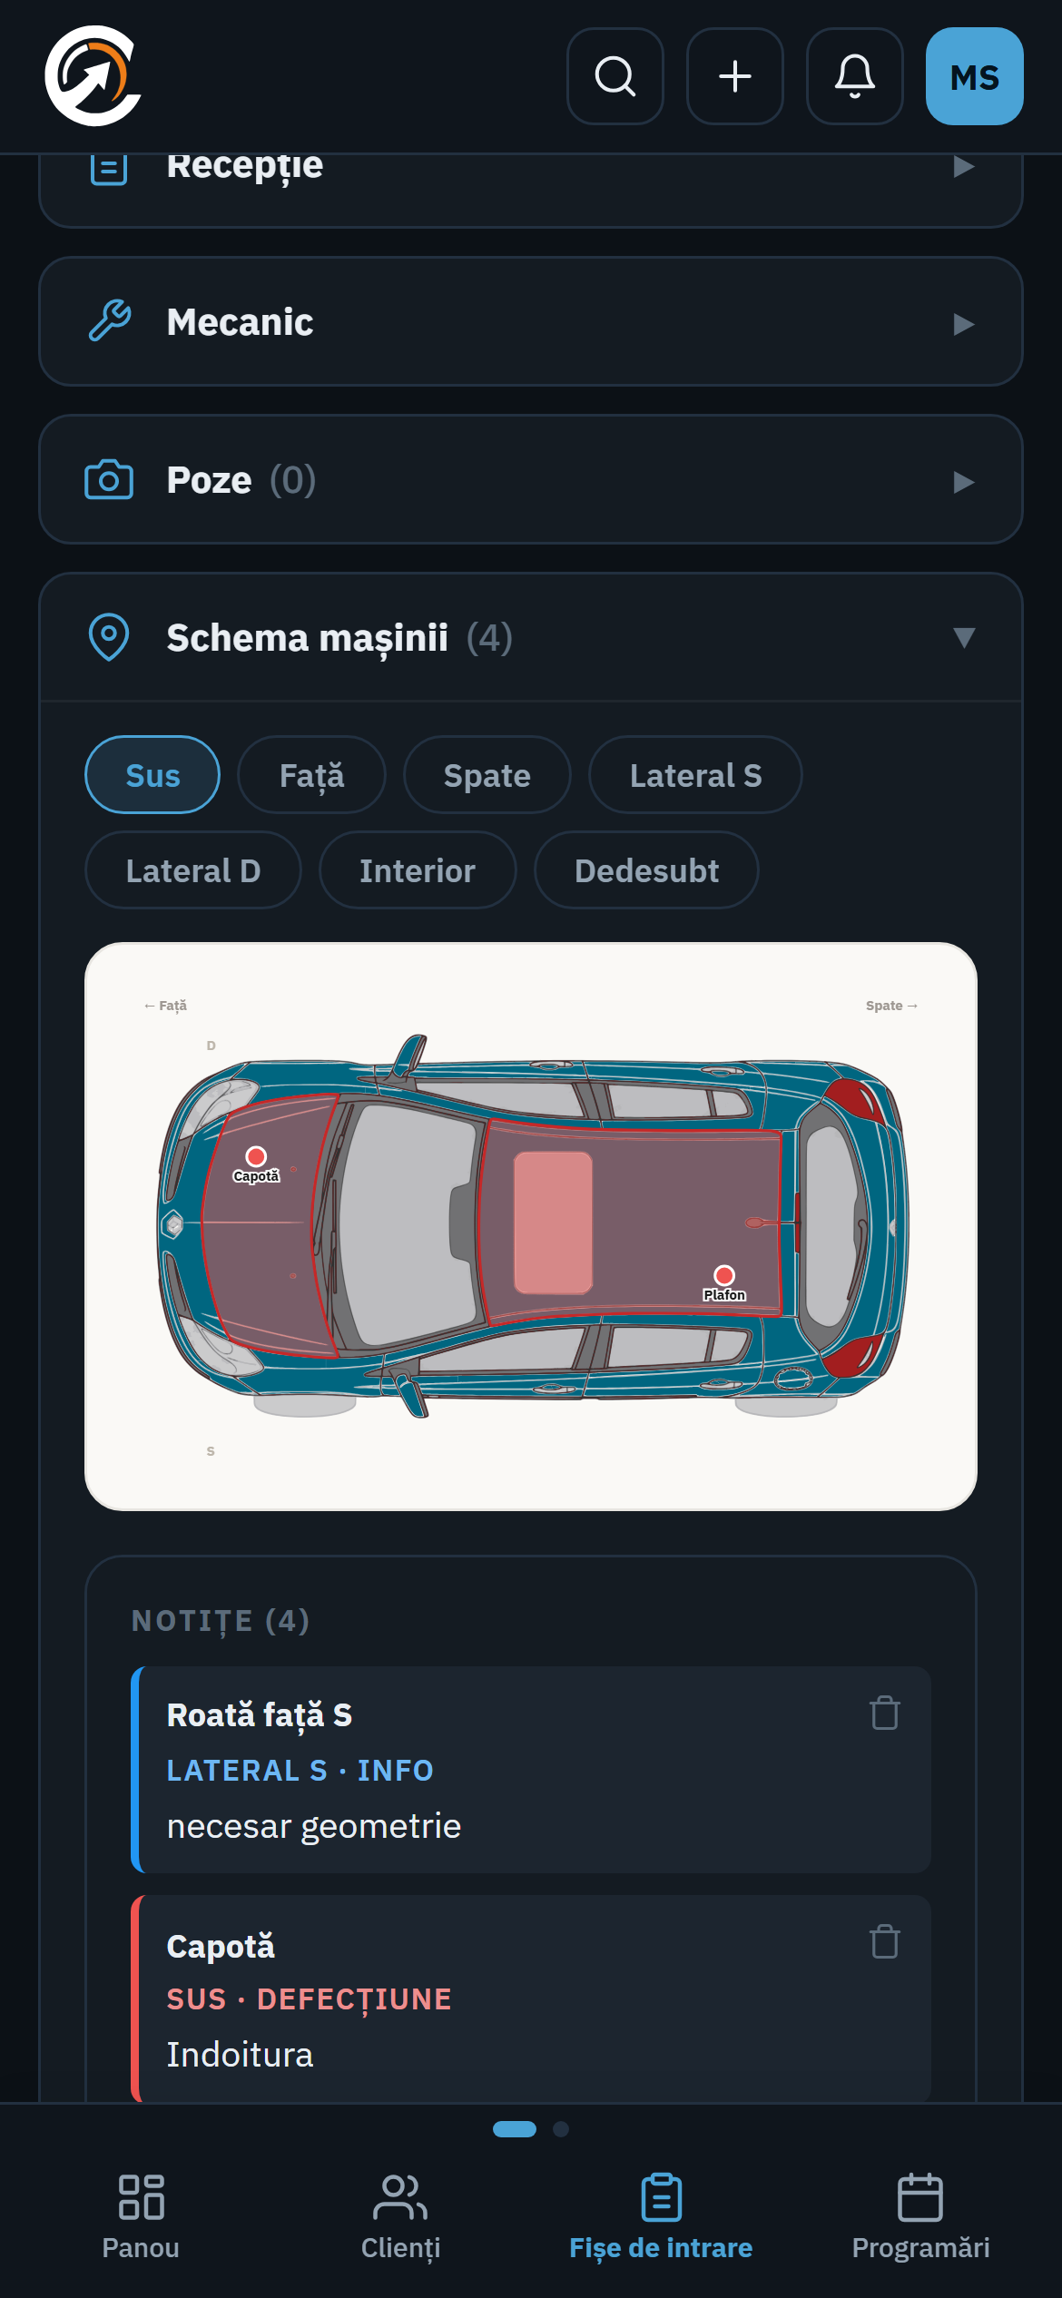Image resolution: width=1062 pixels, height=2298 pixels.
Task: Tap the plus add-new icon
Action: coord(735,76)
